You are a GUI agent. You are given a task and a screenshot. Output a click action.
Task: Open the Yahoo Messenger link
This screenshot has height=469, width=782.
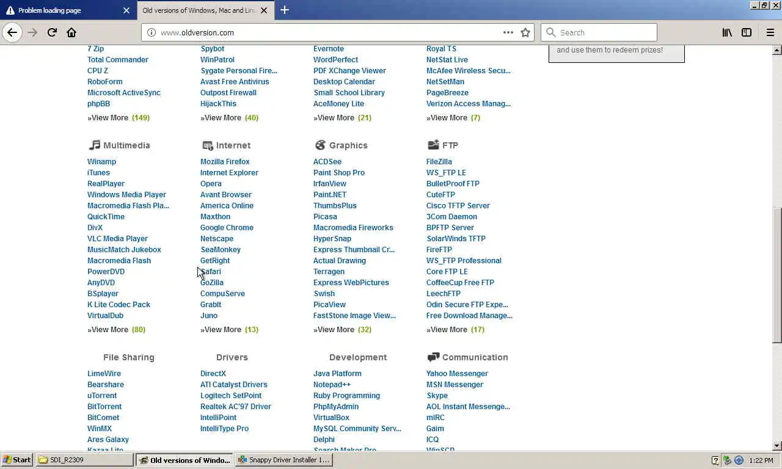457,373
